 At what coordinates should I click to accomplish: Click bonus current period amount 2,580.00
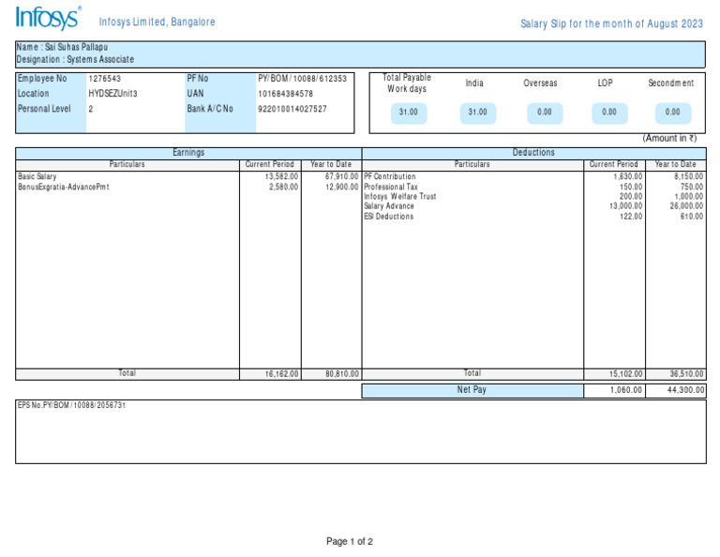click(x=283, y=187)
